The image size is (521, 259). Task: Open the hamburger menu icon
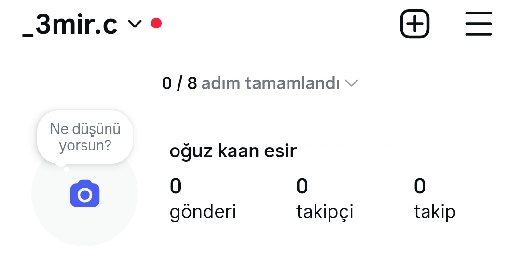(478, 23)
